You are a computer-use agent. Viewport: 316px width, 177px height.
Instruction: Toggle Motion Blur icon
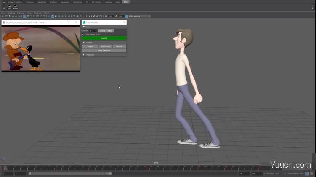tap(77, 16)
